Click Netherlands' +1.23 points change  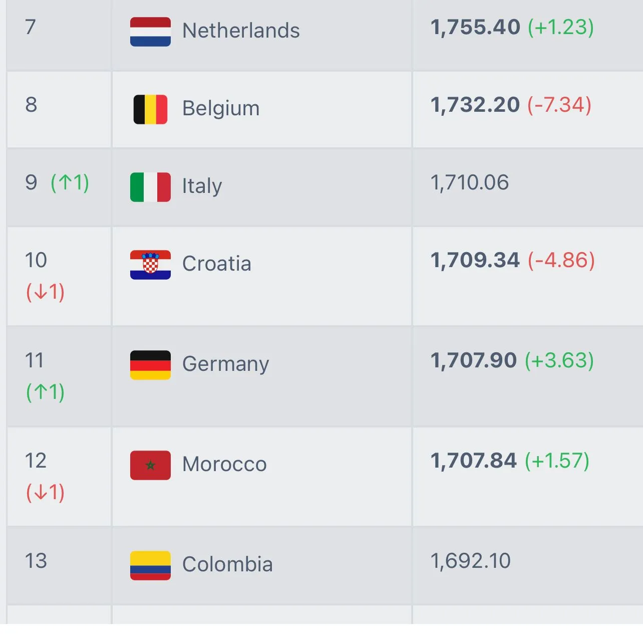pyautogui.click(x=561, y=27)
